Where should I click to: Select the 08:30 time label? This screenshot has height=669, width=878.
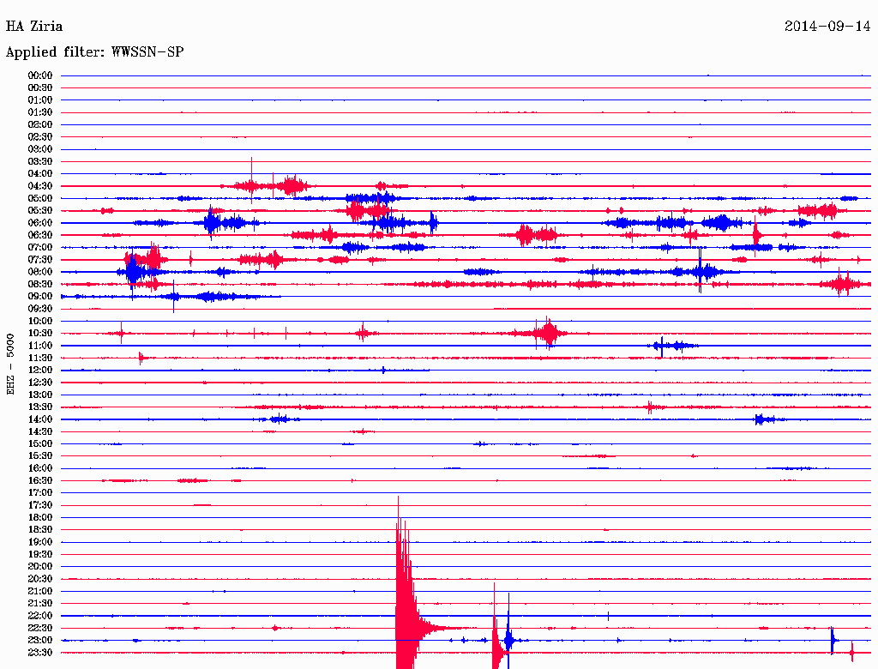point(40,284)
